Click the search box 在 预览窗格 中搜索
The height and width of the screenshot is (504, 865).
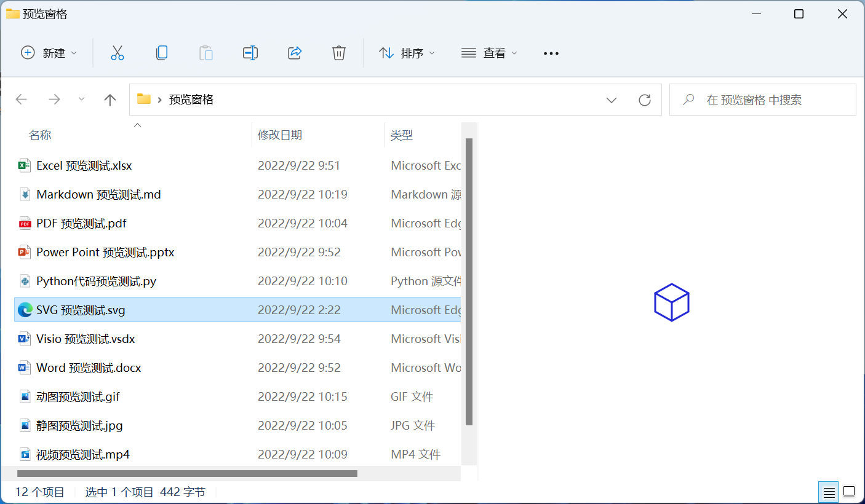pos(763,100)
